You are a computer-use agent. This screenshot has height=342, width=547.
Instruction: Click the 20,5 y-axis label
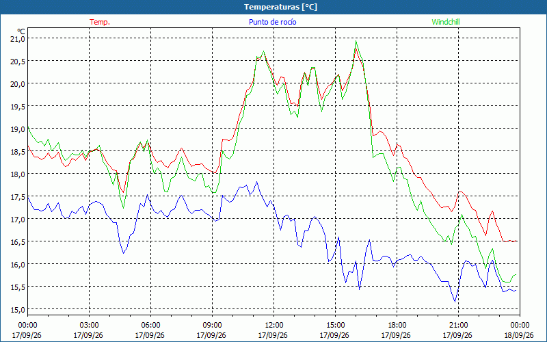pos(17,62)
